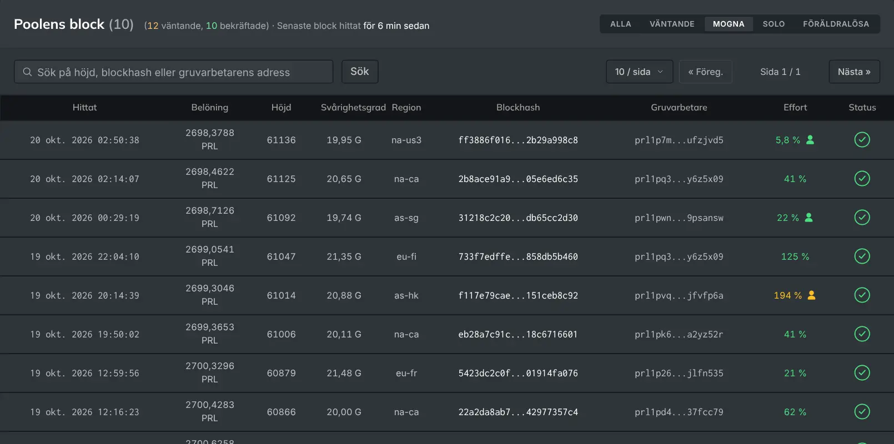Click block height 60879
Screen dimensions: 894x444
[x=281, y=373]
